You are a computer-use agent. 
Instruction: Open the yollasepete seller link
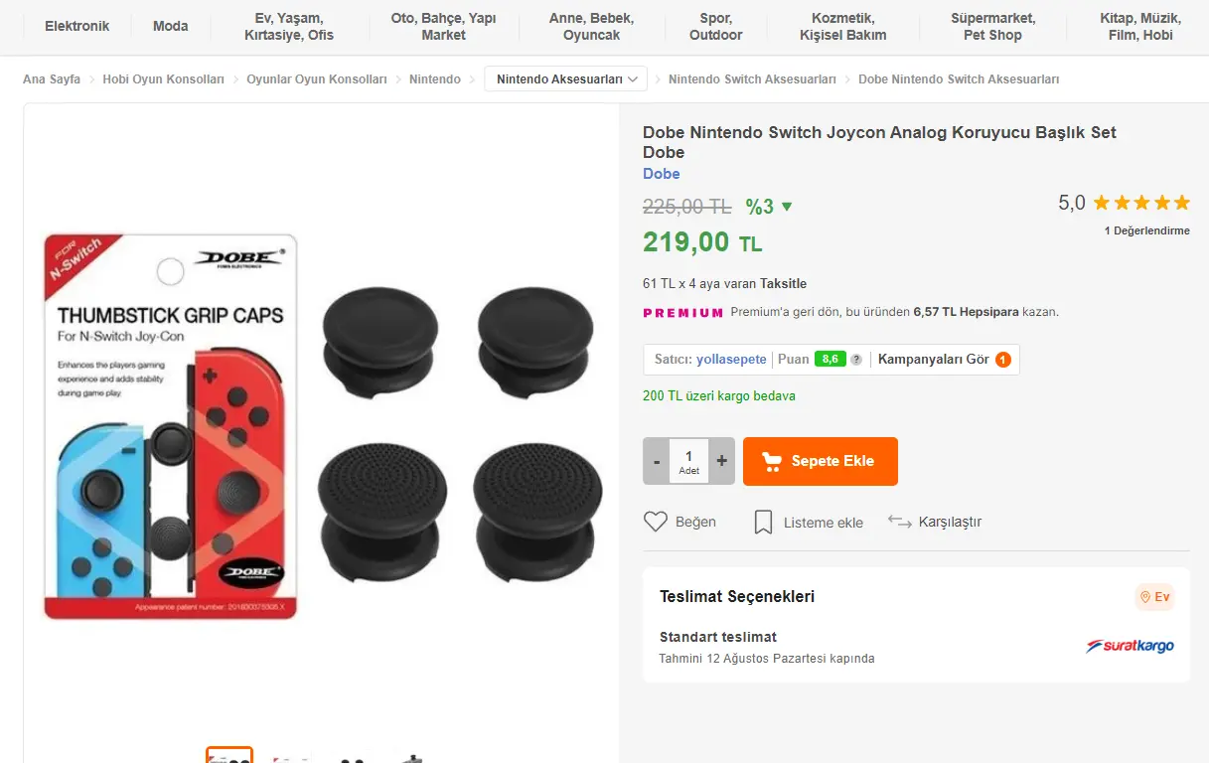(731, 360)
